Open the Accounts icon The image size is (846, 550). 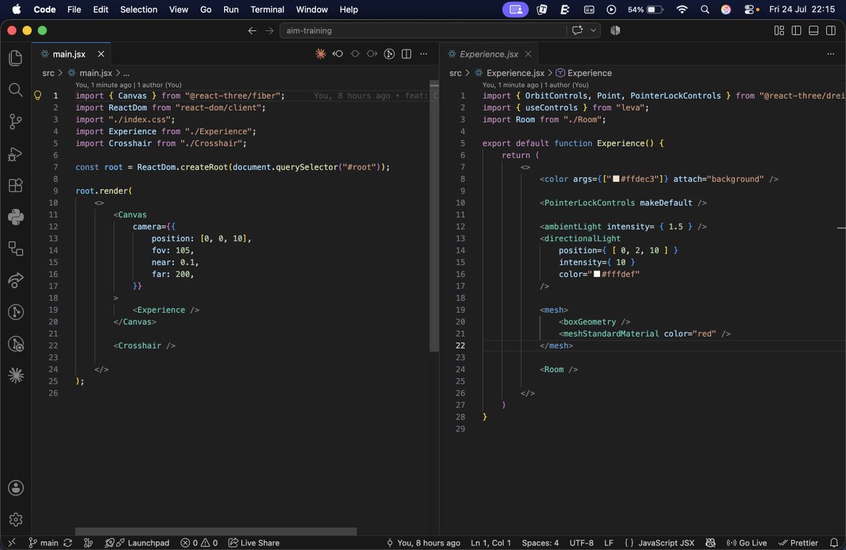tap(16, 488)
